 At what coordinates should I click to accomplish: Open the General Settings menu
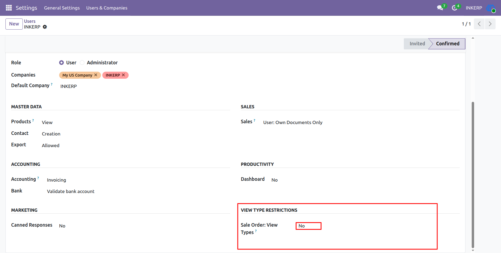62,8
